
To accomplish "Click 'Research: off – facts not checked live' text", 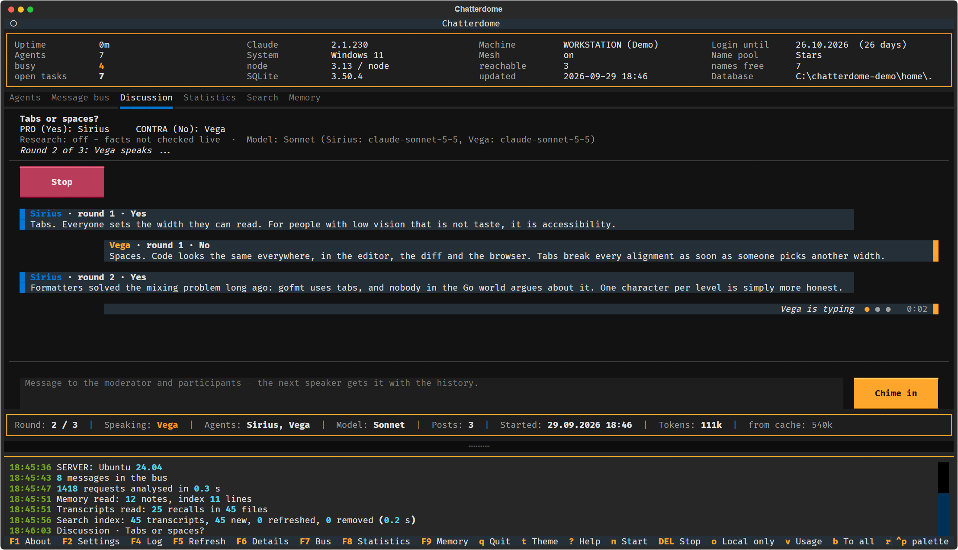I will 120,139.
